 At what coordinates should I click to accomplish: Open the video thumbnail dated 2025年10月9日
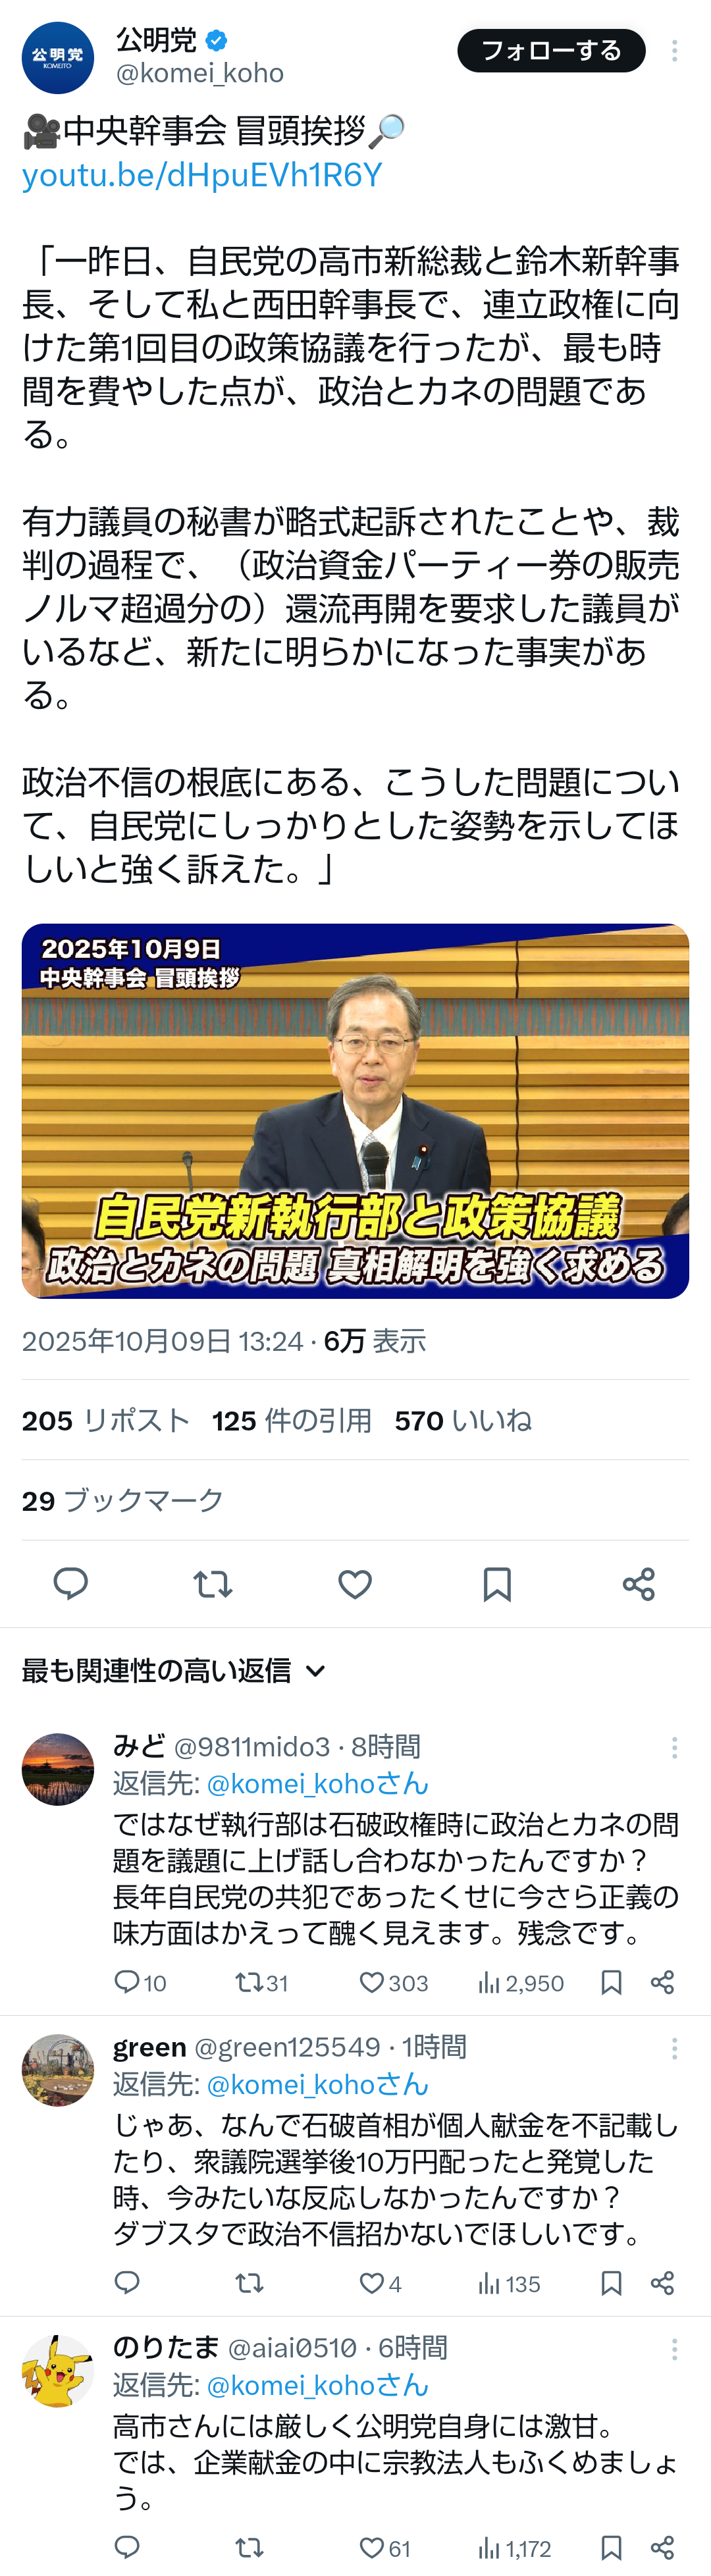pos(355,1111)
